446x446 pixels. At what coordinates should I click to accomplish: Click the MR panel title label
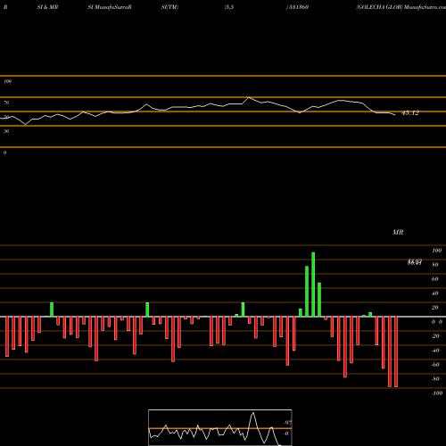398,232
